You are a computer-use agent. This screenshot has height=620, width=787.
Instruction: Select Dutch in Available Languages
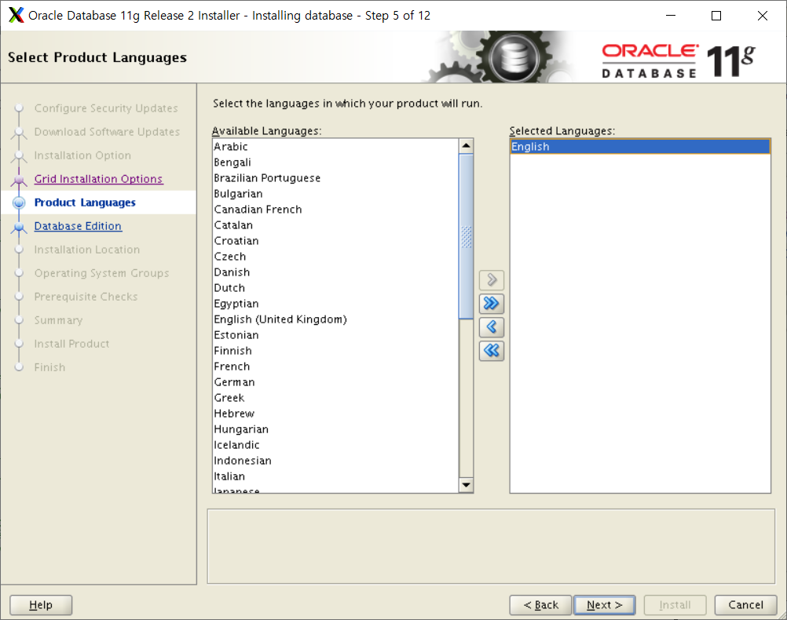pyautogui.click(x=335, y=288)
